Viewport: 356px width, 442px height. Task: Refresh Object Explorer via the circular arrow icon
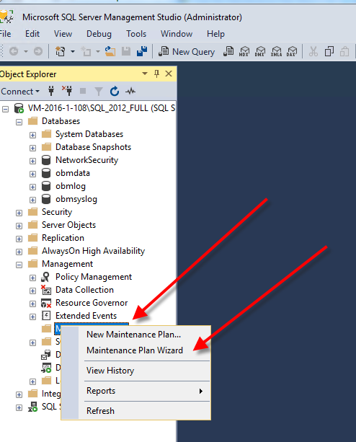[115, 91]
